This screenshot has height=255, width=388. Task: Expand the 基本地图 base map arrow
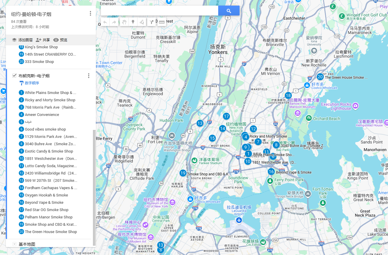(14, 244)
